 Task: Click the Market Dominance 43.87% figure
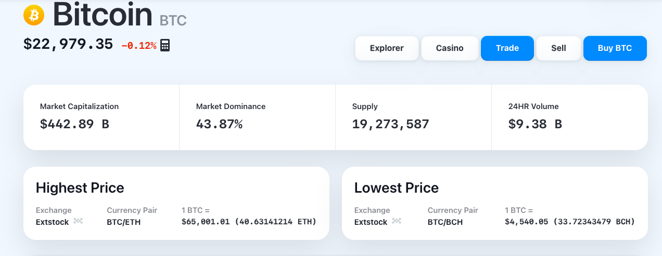click(219, 124)
